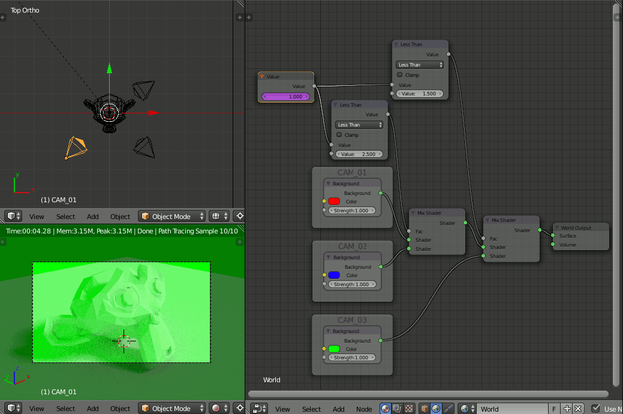The image size is (623, 414).
Task: Click the red Background color swatch of CAM_01
Action: (x=335, y=202)
